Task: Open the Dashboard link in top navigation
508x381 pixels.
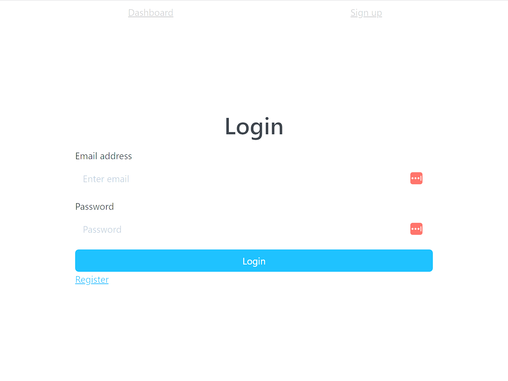Action: [151, 13]
